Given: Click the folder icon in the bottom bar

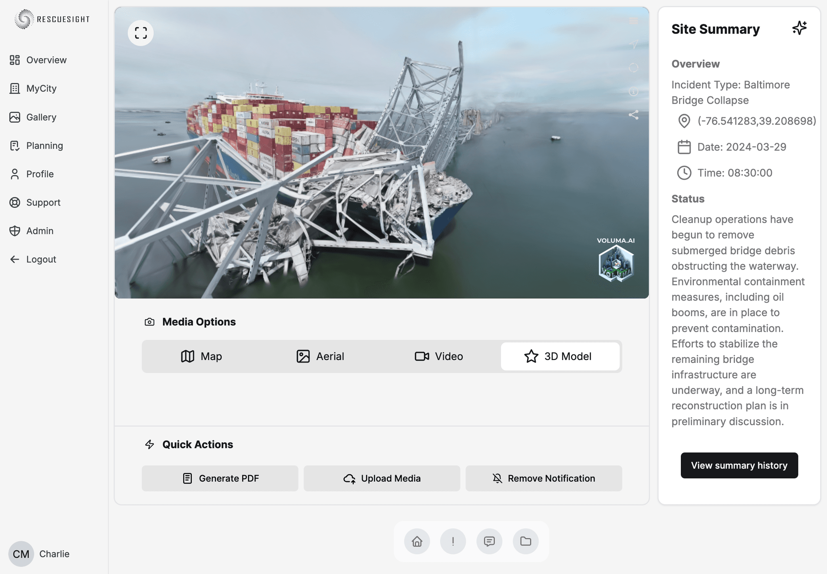Looking at the screenshot, I should (x=525, y=541).
